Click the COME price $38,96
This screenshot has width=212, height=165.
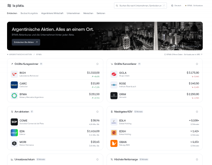pyautogui.click(x=95, y=120)
